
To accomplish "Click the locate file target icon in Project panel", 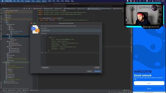I will (x=24, y=9).
